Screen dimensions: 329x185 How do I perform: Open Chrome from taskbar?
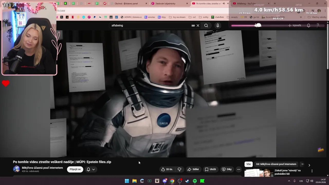pos(172,181)
